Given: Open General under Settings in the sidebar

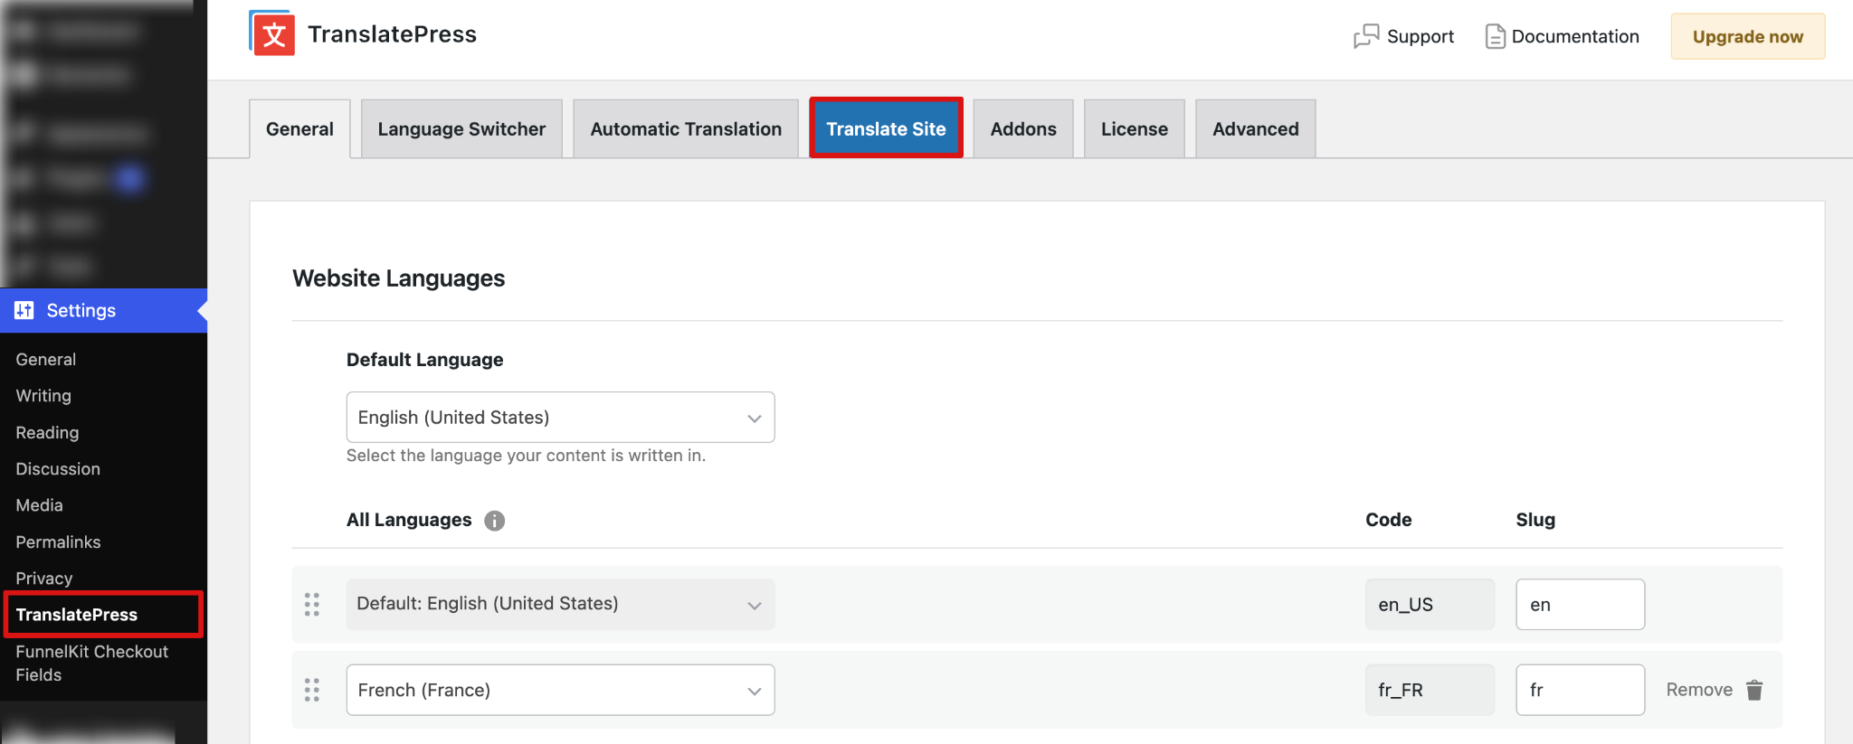Looking at the screenshot, I should coord(46,360).
